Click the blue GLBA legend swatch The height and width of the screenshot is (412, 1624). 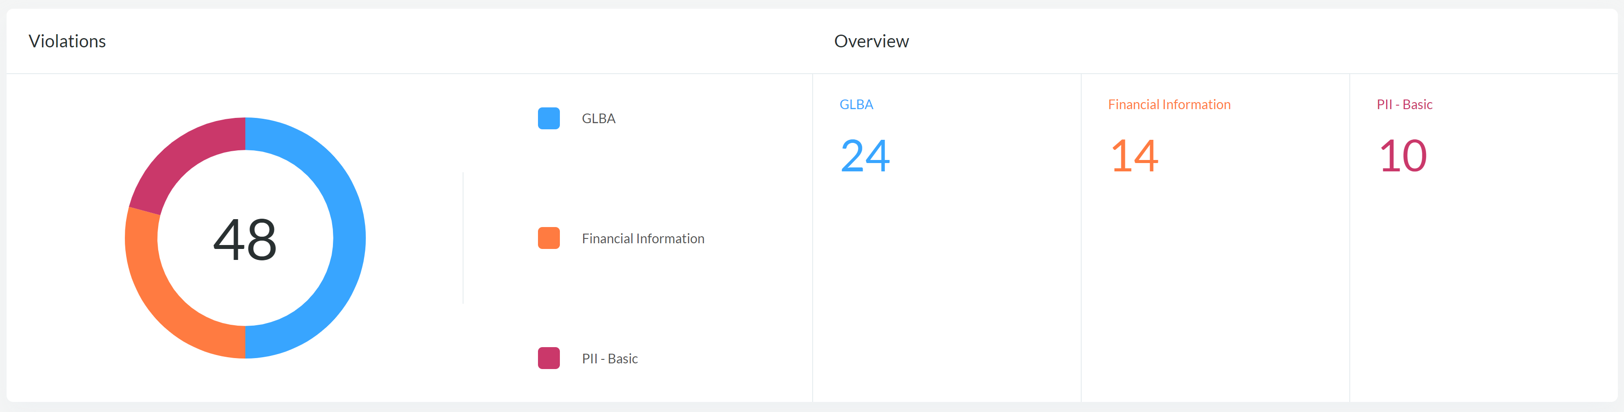click(x=548, y=119)
